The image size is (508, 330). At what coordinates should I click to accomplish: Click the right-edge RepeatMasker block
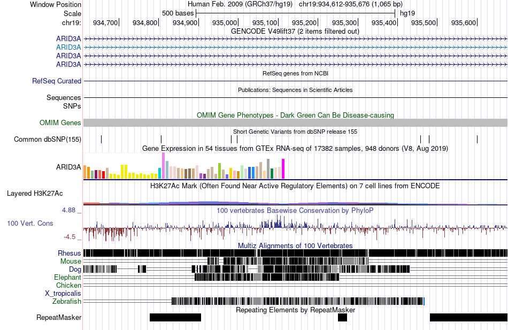point(468,317)
